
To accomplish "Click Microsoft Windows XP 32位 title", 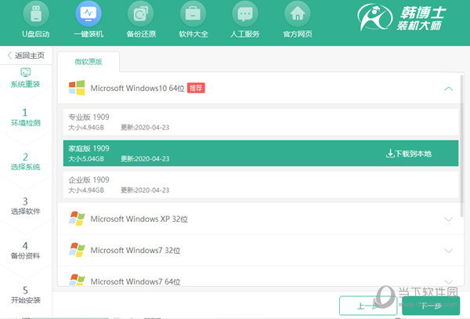I will 139,219.
